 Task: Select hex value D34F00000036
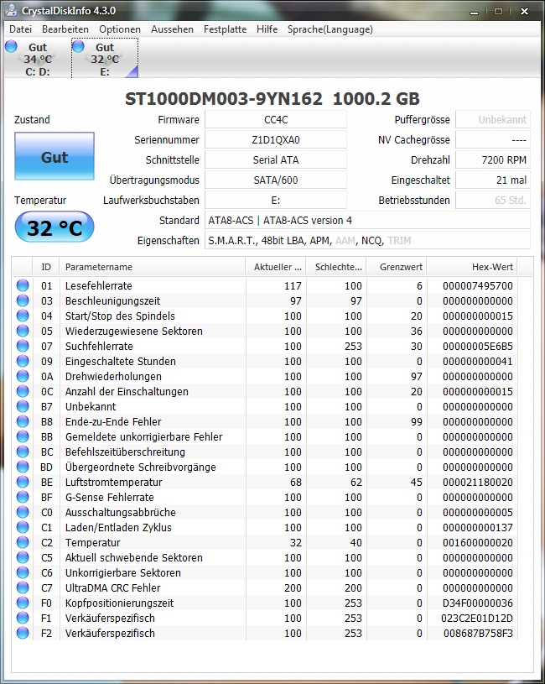477,603
